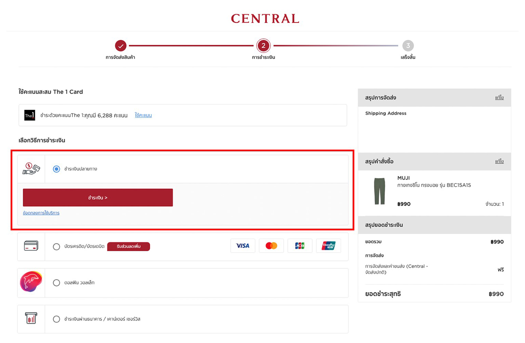The image size is (525, 343).
Task: Click the ฟรี free shipping value
Action: pyautogui.click(x=501, y=269)
